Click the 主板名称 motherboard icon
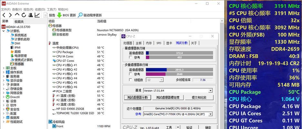This screenshot has width=302, height=129. [x=54, y=35]
